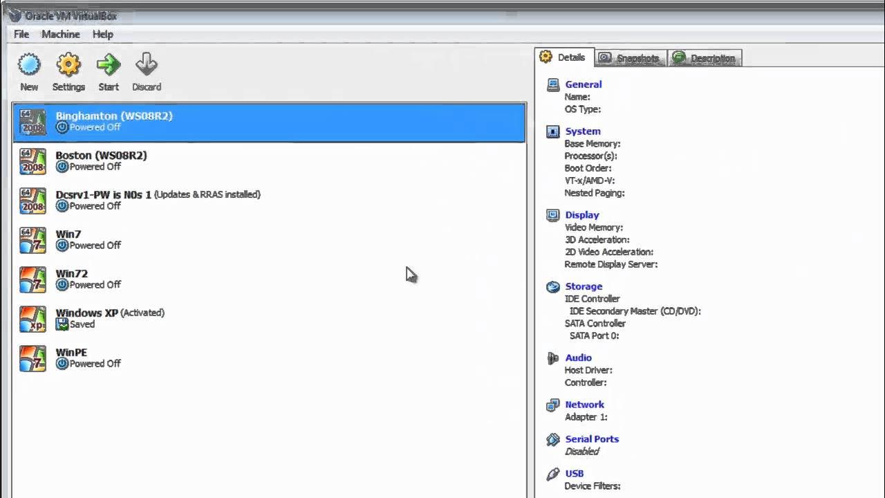This screenshot has width=885, height=498.
Task: Click the 3D Acceleration label
Action: (597, 240)
